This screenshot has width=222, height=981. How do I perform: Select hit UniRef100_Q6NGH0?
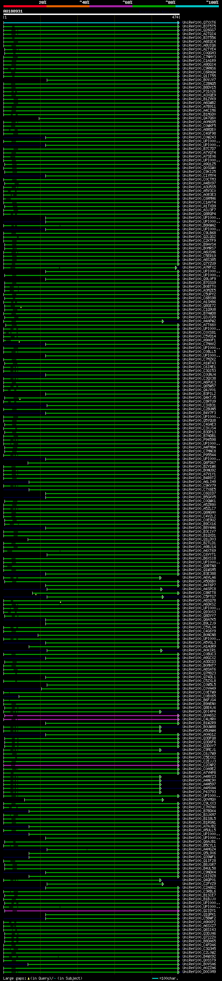199,513
